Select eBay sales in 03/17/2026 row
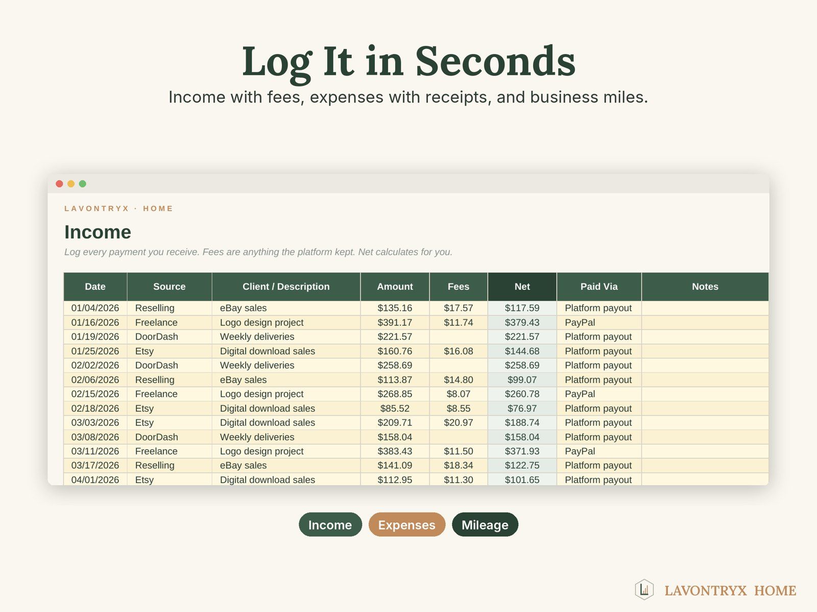The image size is (817, 612). [x=286, y=466]
